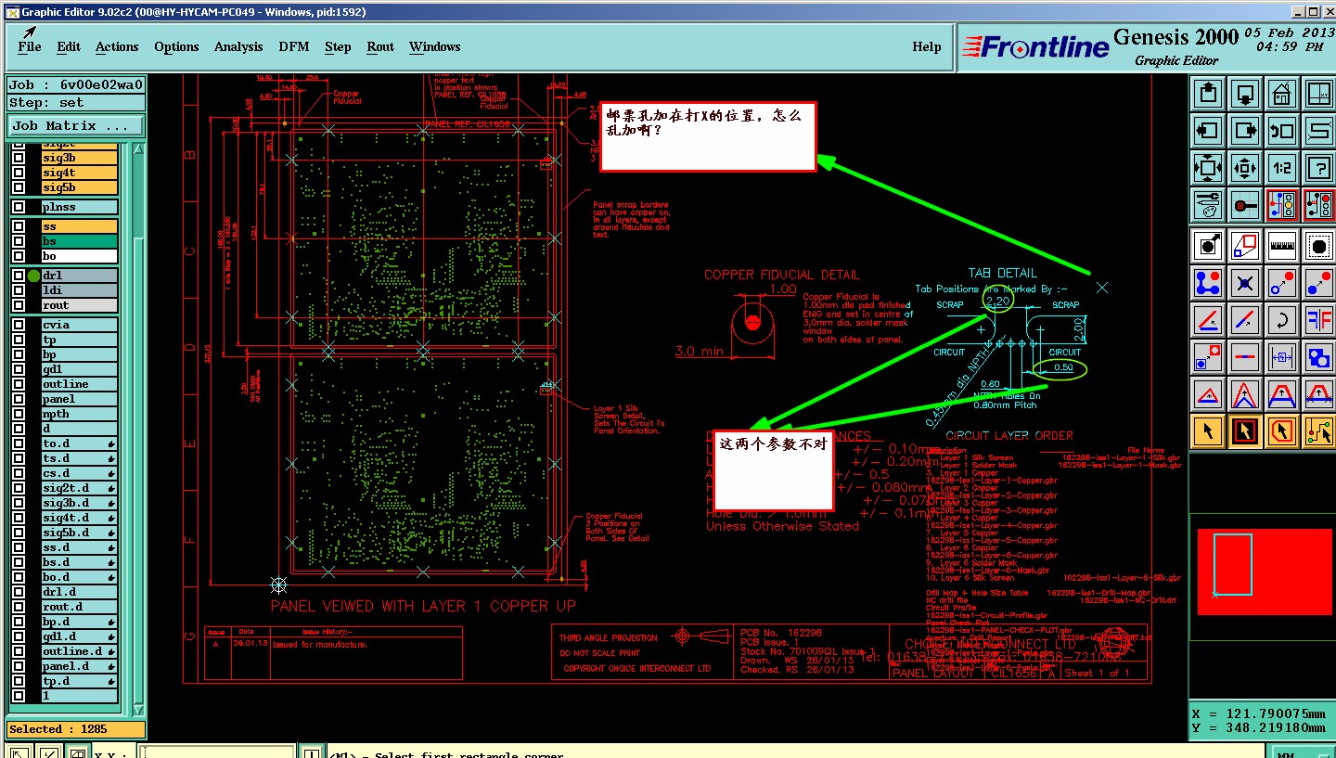1336x758 pixels.
Task: Click the pan left arrow icon
Action: [x=1208, y=130]
